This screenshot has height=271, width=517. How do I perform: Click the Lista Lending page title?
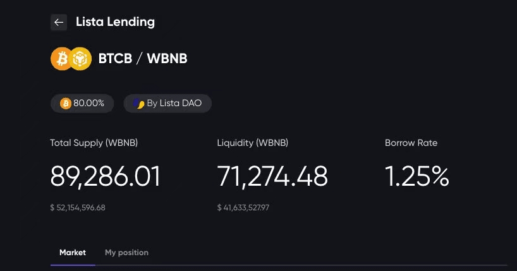(115, 22)
